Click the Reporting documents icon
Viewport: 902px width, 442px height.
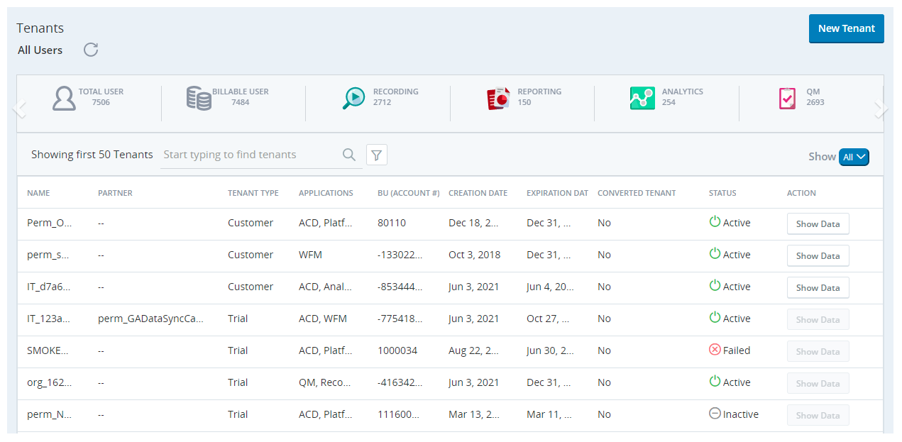click(x=498, y=98)
